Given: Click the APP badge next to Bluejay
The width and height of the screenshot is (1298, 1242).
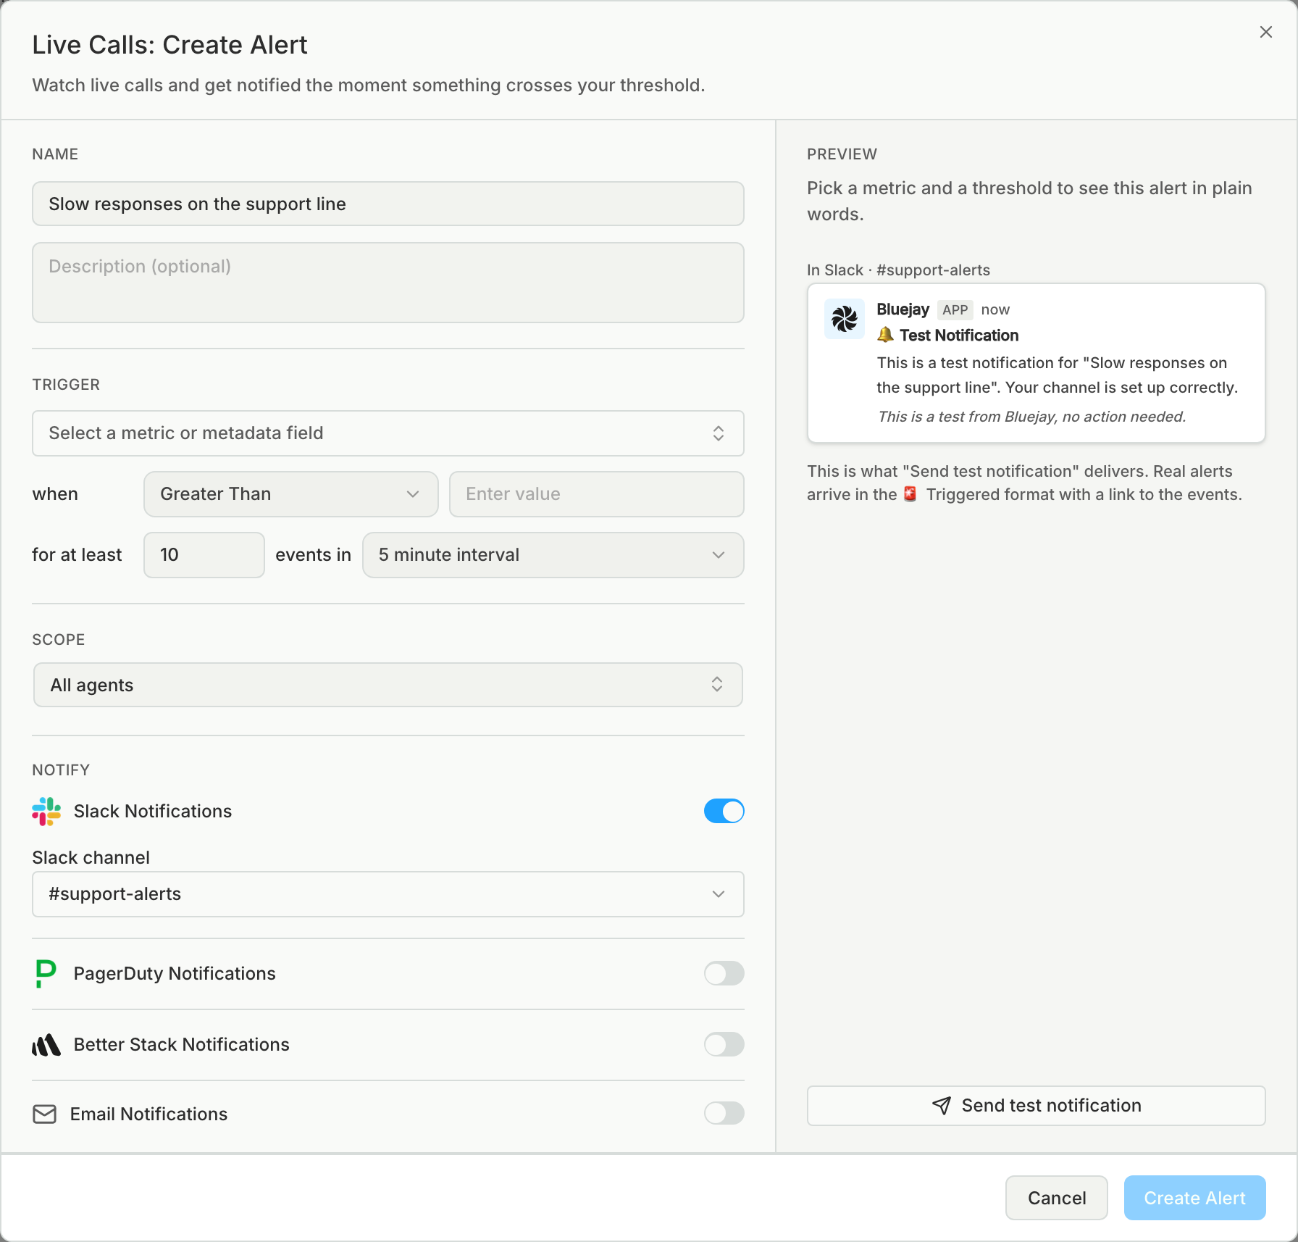Looking at the screenshot, I should pyautogui.click(x=955, y=310).
